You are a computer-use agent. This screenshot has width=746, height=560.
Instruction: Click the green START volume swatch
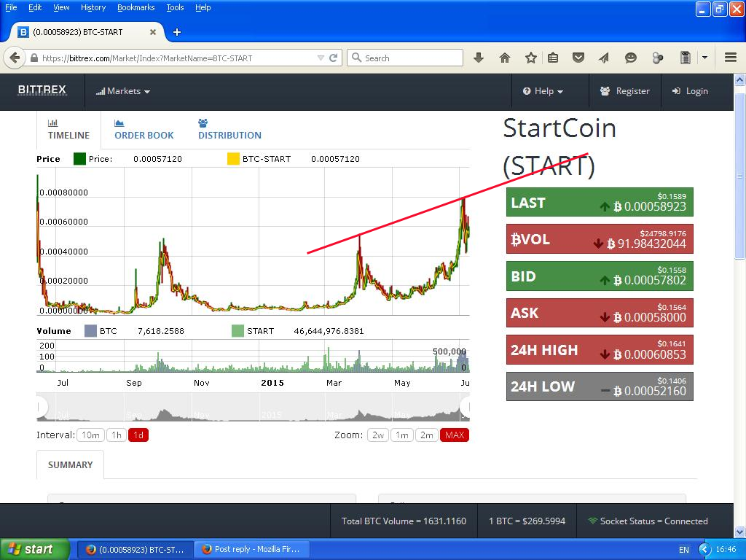pyautogui.click(x=237, y=331)
